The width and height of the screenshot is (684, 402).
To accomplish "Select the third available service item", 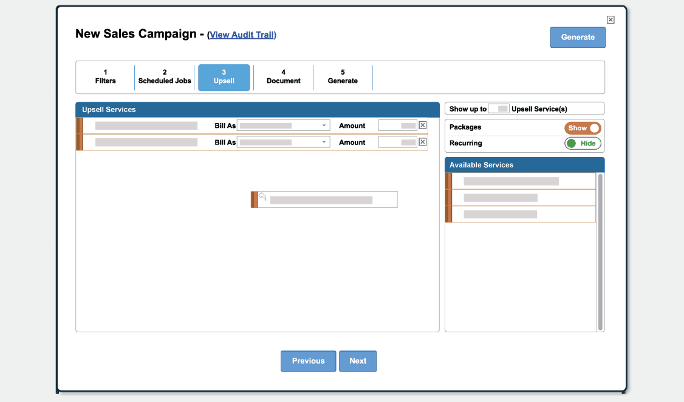I will [521, 214].
